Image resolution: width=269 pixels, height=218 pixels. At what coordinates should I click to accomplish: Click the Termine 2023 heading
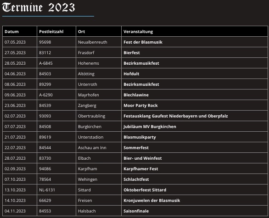(x=39, y=8)
